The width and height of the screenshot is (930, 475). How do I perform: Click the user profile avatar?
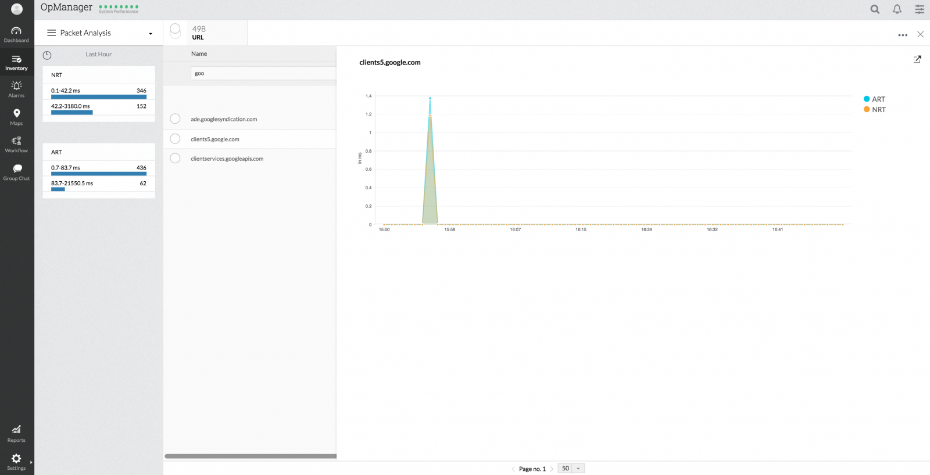(x=17, y=9)
